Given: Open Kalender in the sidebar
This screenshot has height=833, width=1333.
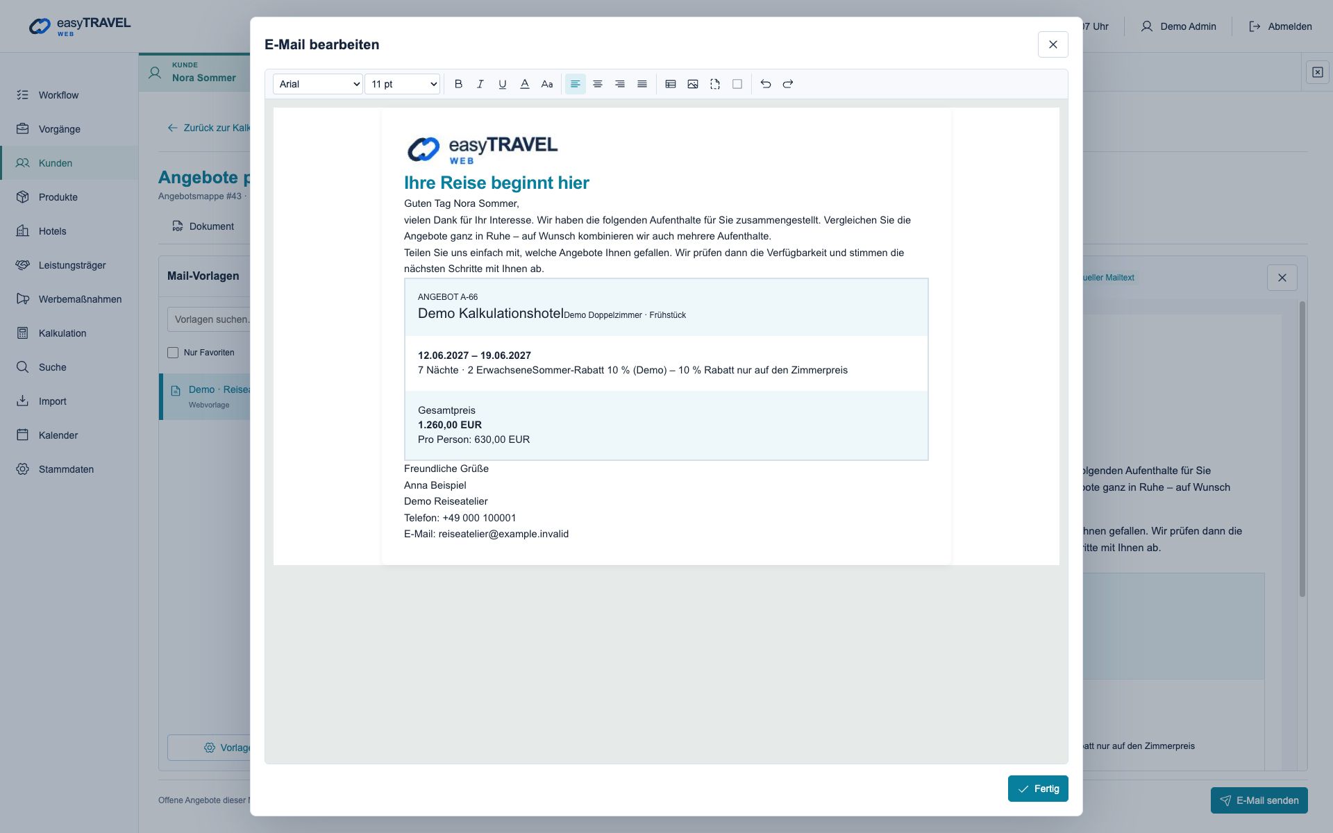Looking at the screenshot, I should click(x=69, y=435).
